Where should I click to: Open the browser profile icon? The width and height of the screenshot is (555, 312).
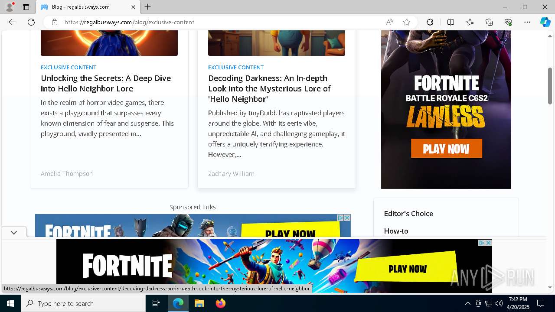(x=9, y=7)
